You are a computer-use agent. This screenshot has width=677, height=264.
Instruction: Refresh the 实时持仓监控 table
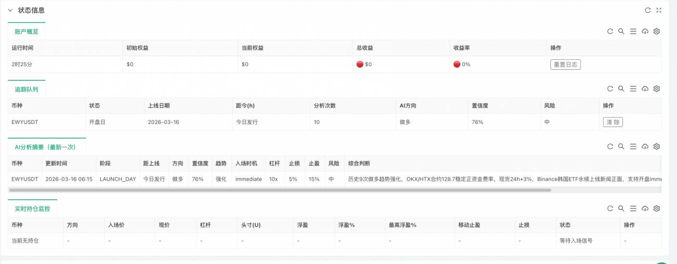point(610,208)
